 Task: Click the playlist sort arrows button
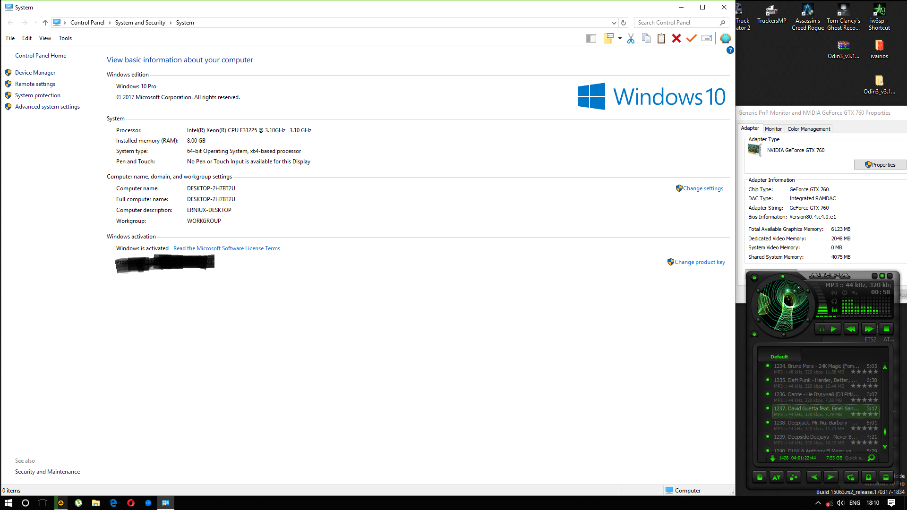click(x=776, y=477)
